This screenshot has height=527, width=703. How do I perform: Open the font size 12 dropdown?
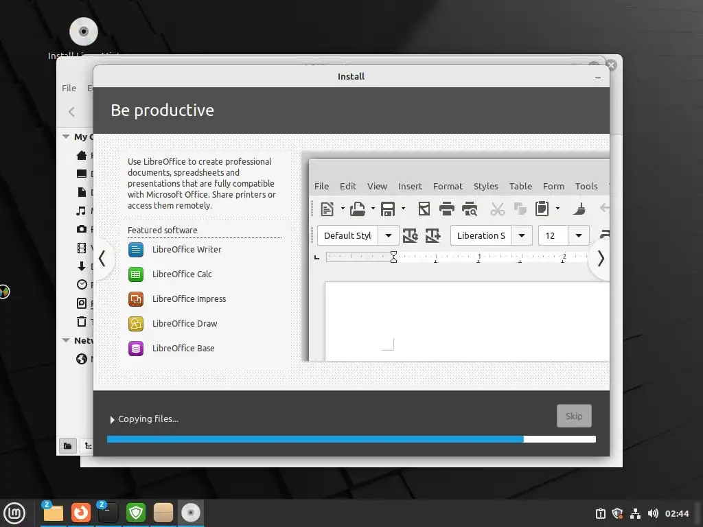(578, 236)
